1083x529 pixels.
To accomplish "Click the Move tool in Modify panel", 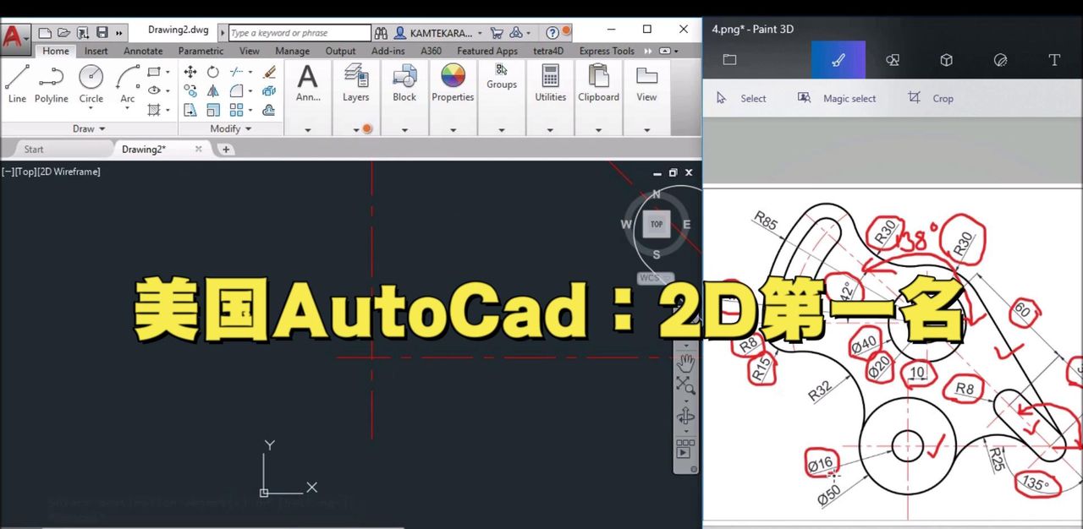I will 190,72.
